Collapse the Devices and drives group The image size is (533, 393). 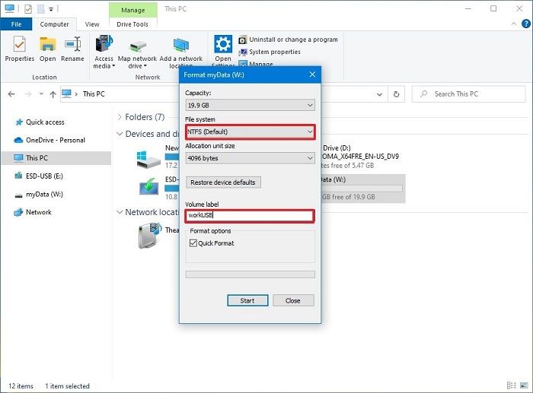(120, 134)
